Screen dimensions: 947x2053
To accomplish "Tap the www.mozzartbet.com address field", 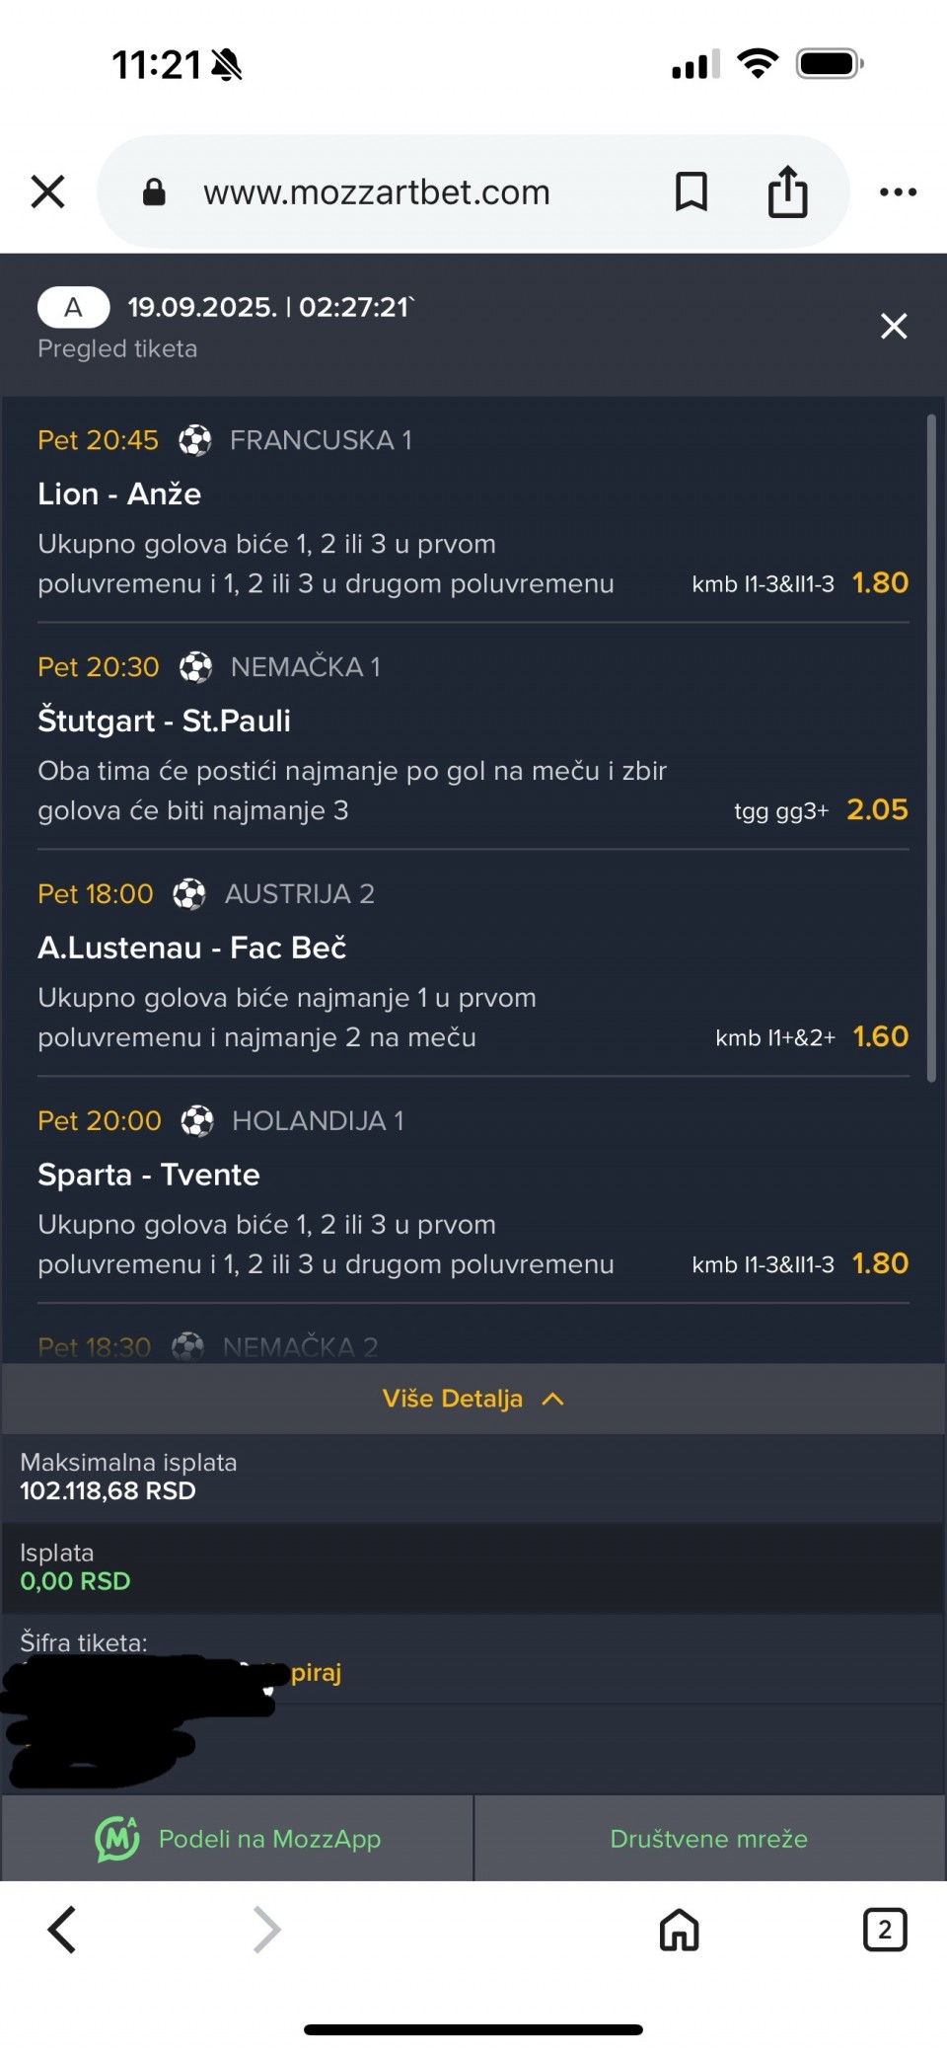I will point(377,192).
